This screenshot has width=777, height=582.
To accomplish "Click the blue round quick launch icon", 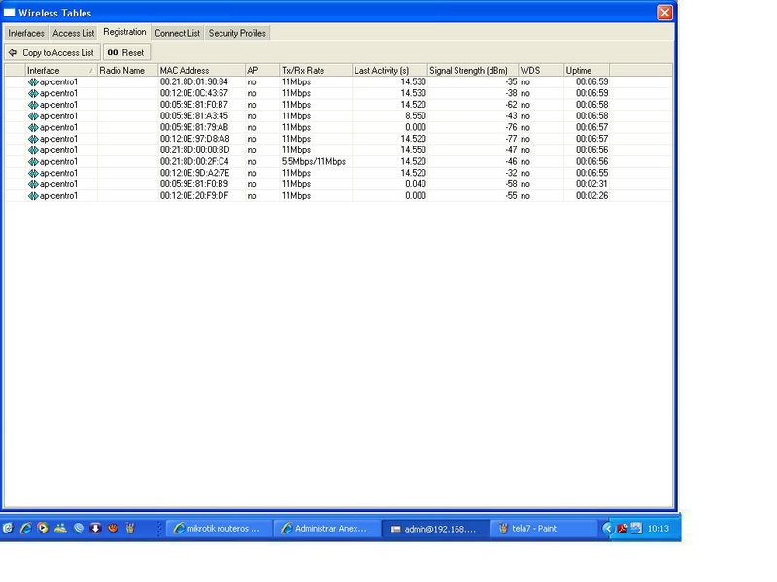I will (x=79, y=528).
